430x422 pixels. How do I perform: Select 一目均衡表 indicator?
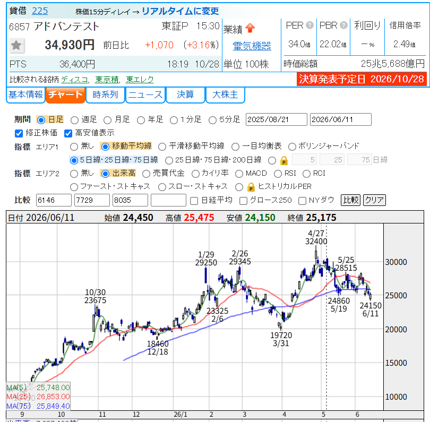[235, 147]
